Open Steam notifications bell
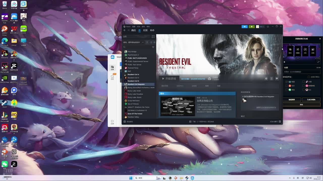This screenshot has width=323, height=181. point(251,27)
